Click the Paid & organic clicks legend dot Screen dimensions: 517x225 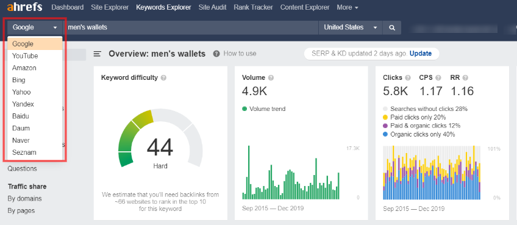coord(385,126)
